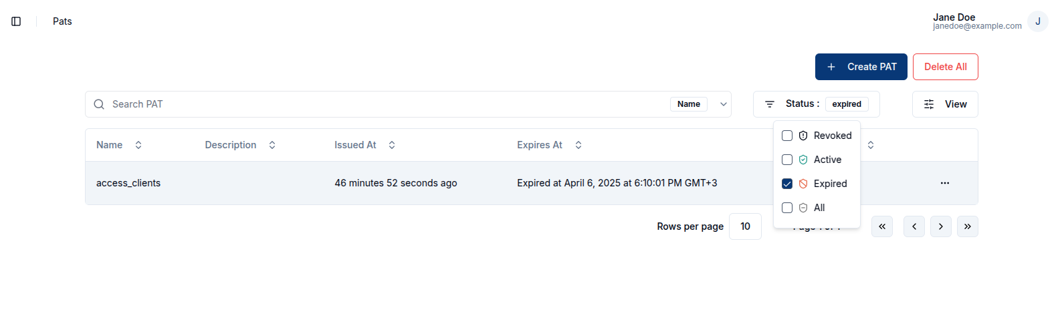Screen dimensions: 1058x336
Task: Click the Jane Doe avatar icon
Action: [x=1037, y=21]
